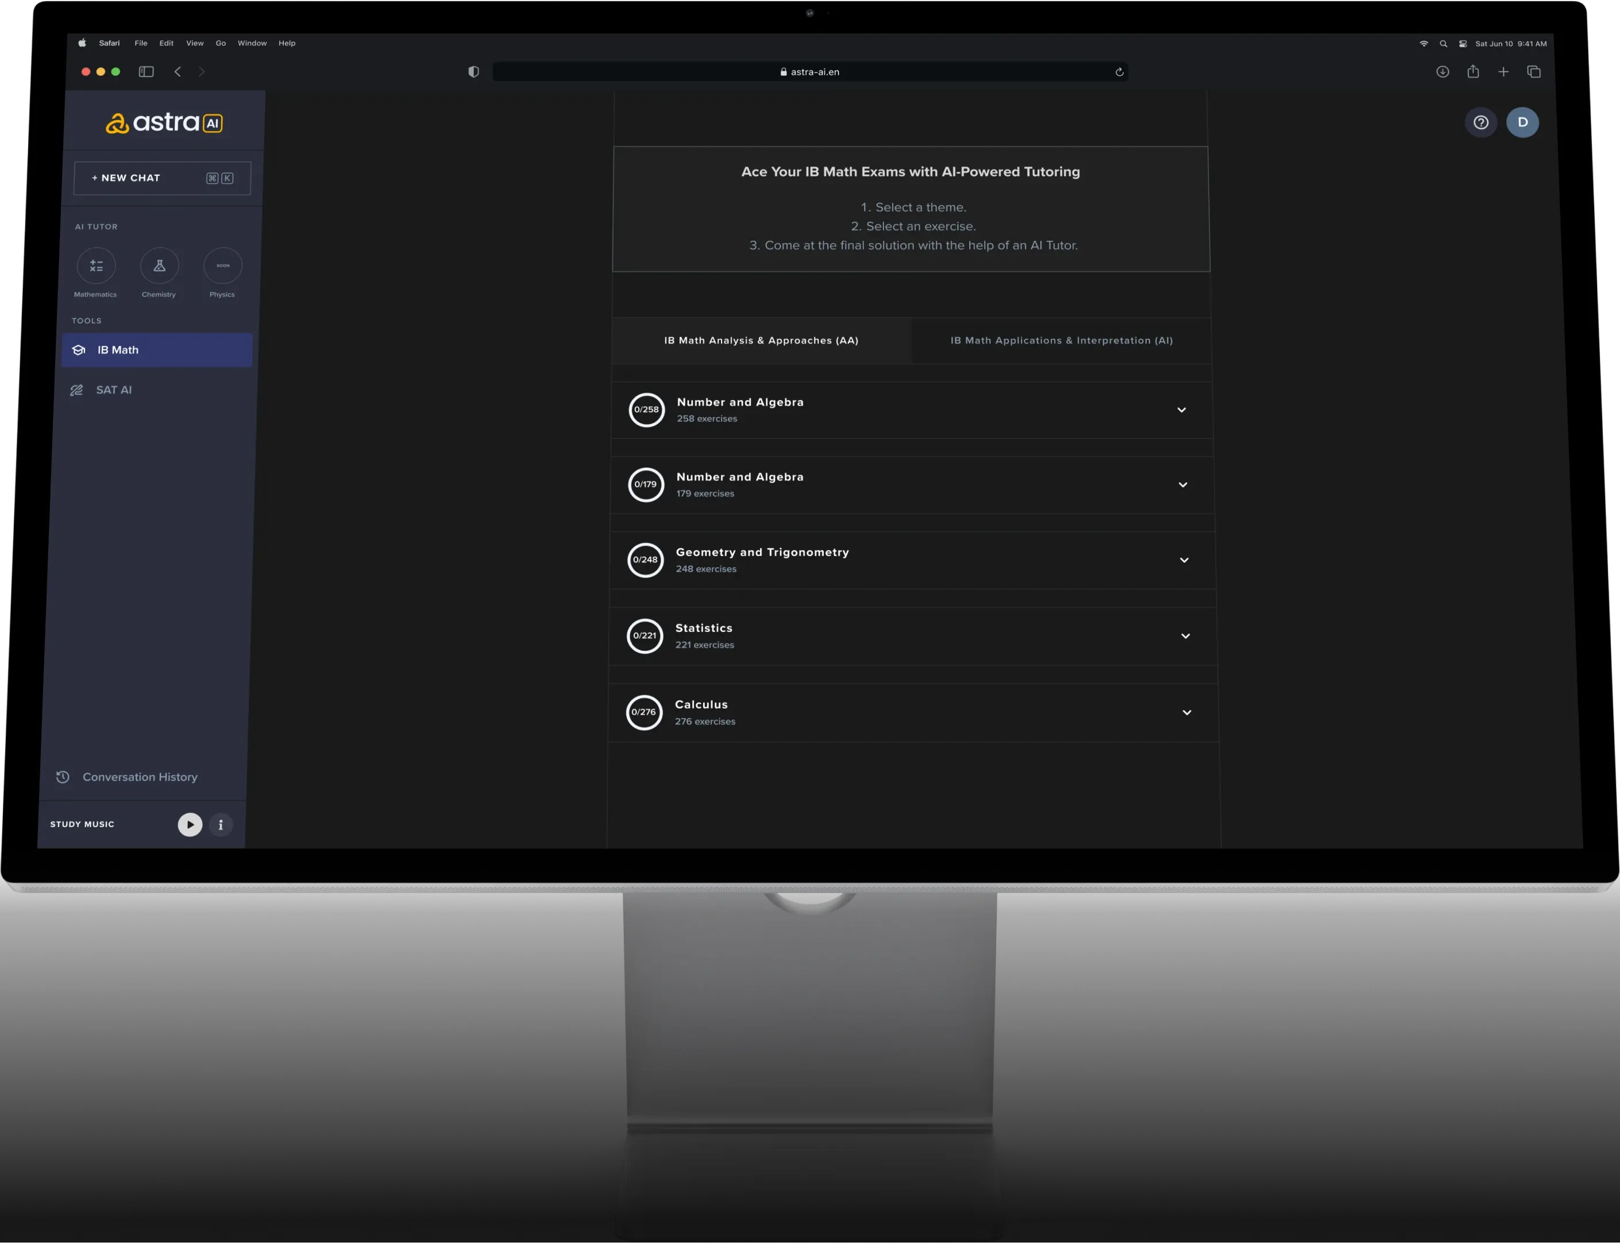Click the Calculus title text
Image resolution: width=1620 pixels, height=1246 pixels.
point(701,705)
